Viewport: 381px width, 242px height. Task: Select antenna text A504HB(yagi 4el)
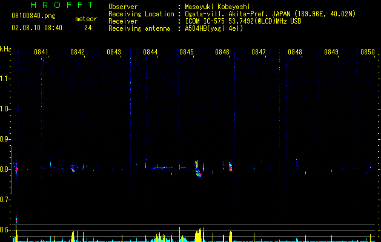click(x=214, y=28)
